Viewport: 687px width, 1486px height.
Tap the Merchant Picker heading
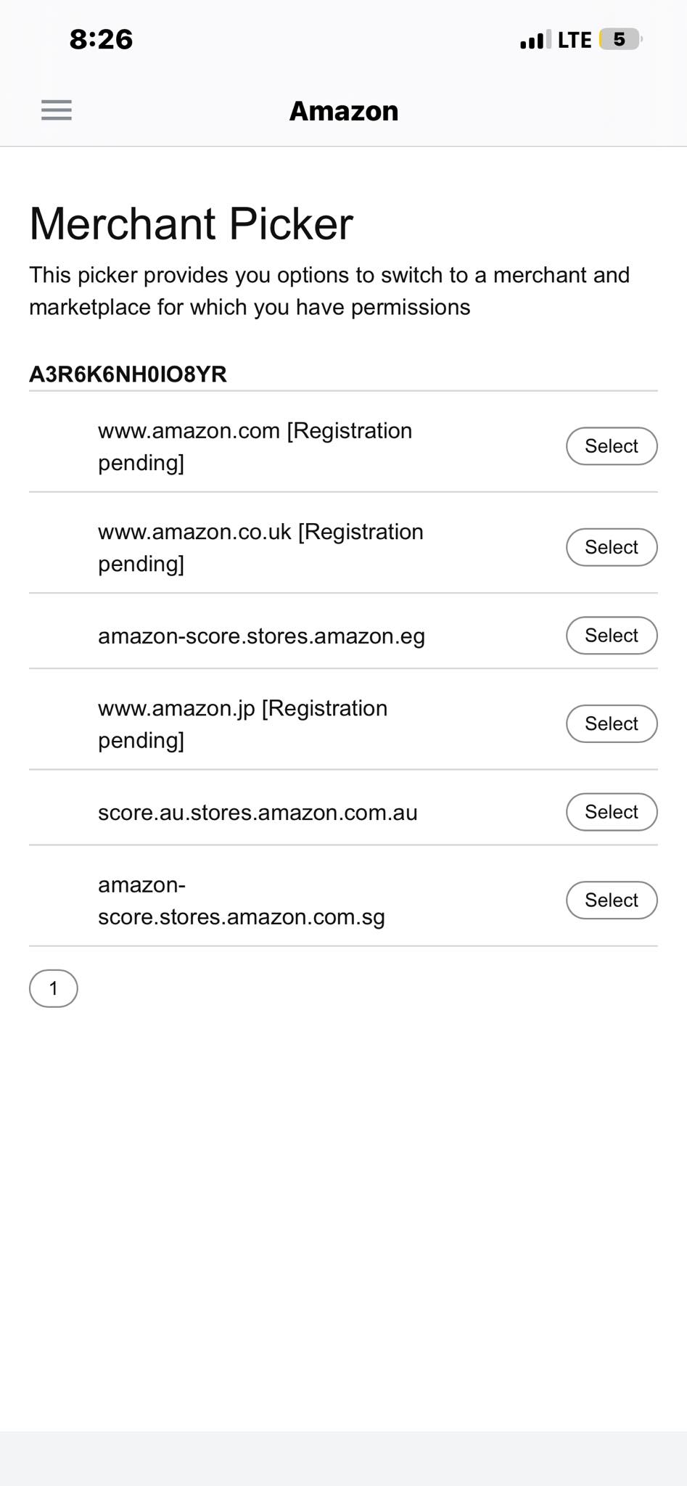tap(191, 223)
